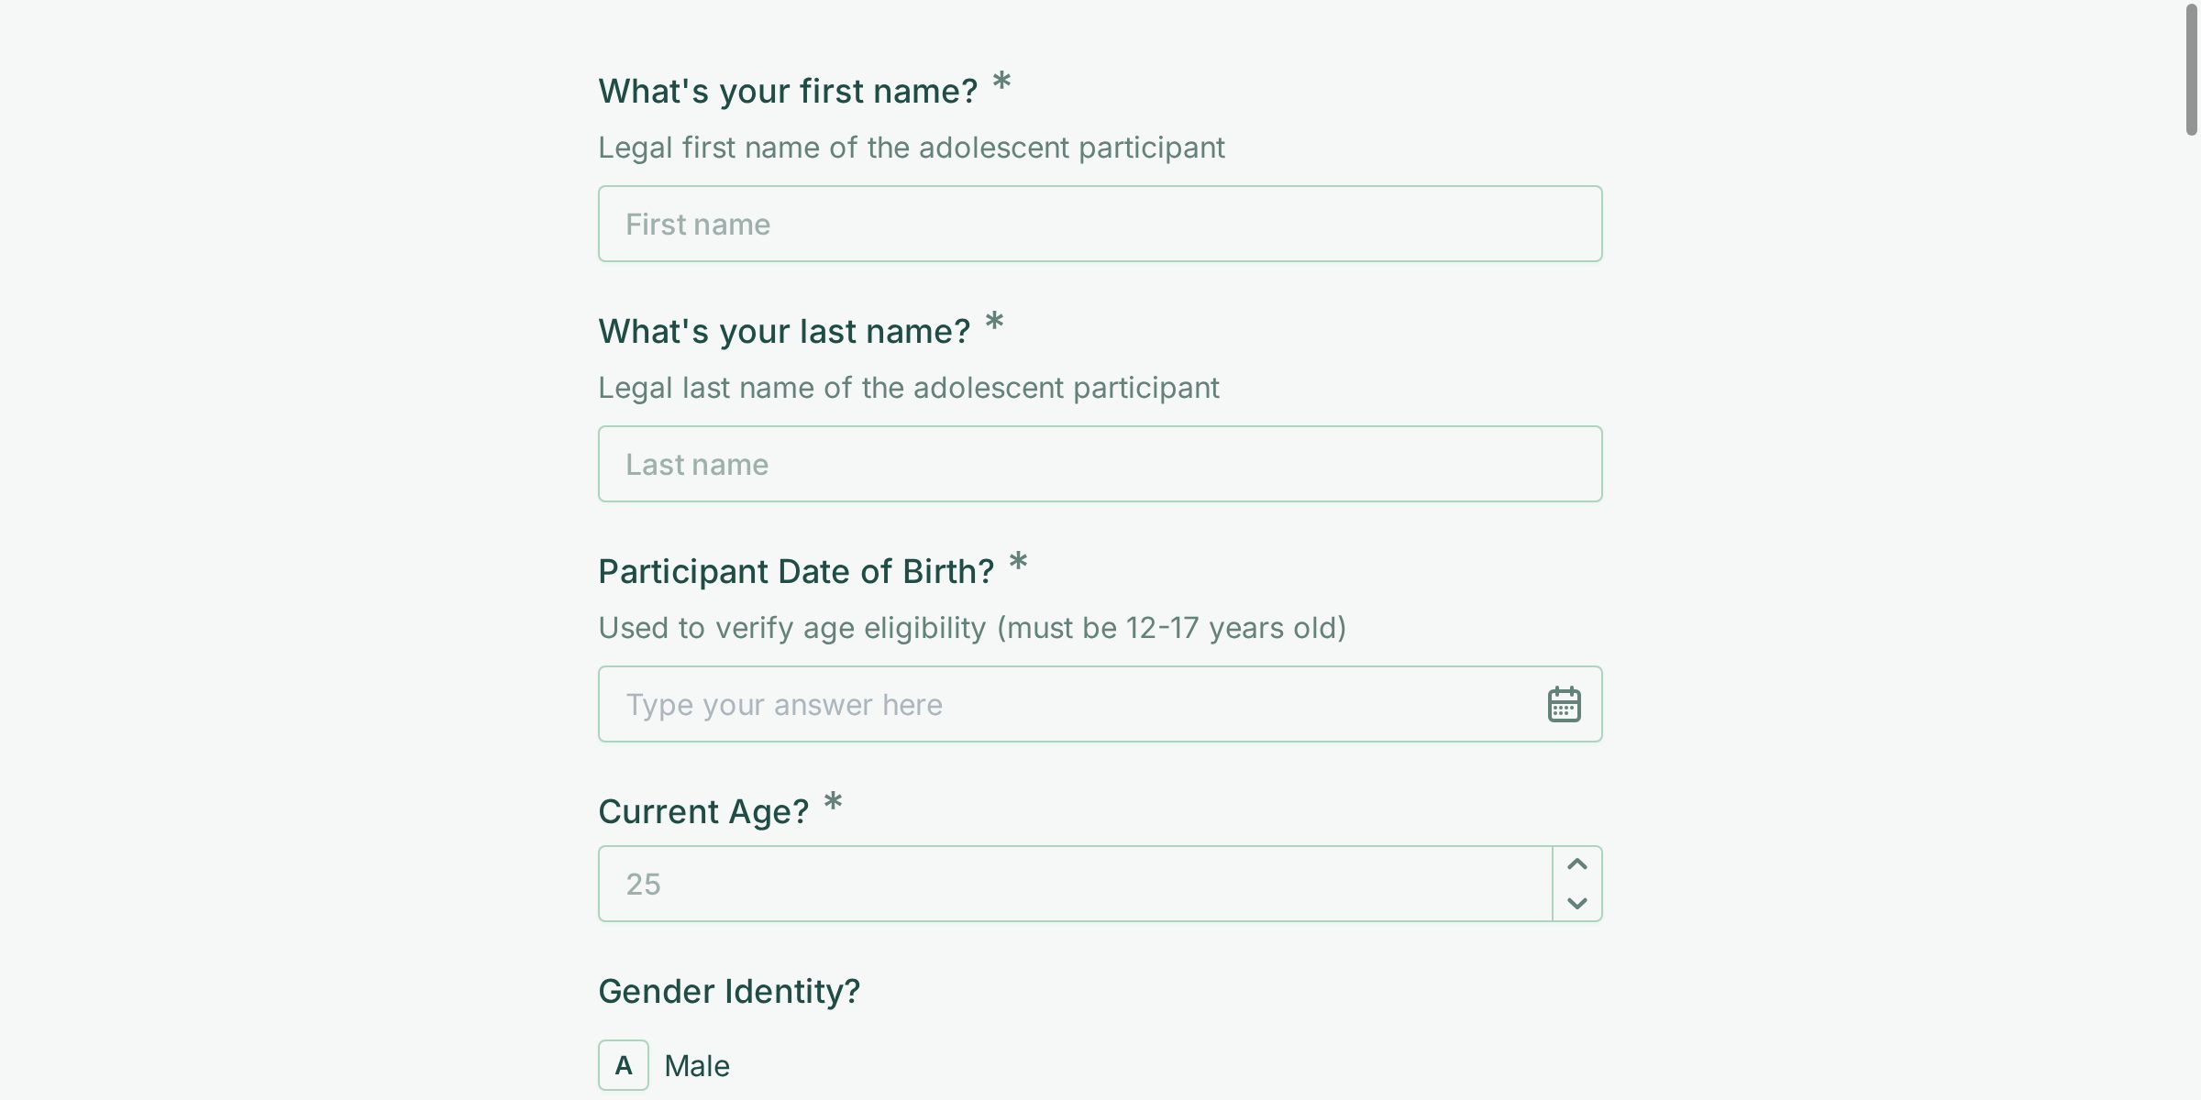Click the last name legal-name helper text
Image resolution: width=2201 pixels, height=1100 pixels.
tap(908, 388)
